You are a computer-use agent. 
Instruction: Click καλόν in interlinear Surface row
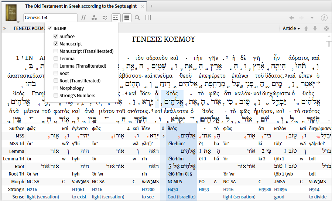point(280,128)
